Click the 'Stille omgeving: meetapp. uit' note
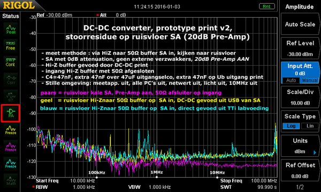 (149, 83)
